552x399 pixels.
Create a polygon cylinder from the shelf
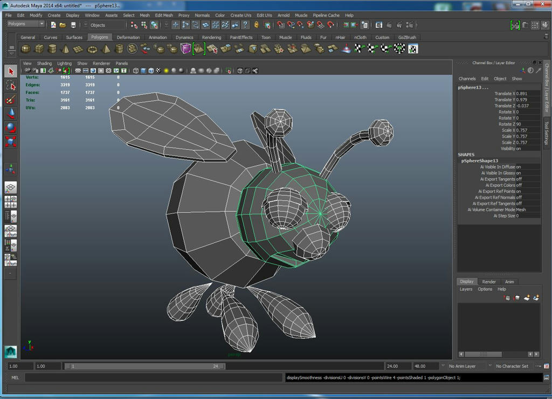[52, 49]
